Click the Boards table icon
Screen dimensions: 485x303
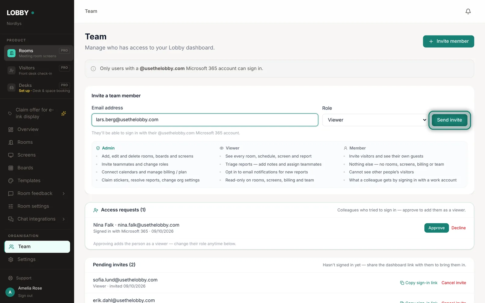point(11,168)
